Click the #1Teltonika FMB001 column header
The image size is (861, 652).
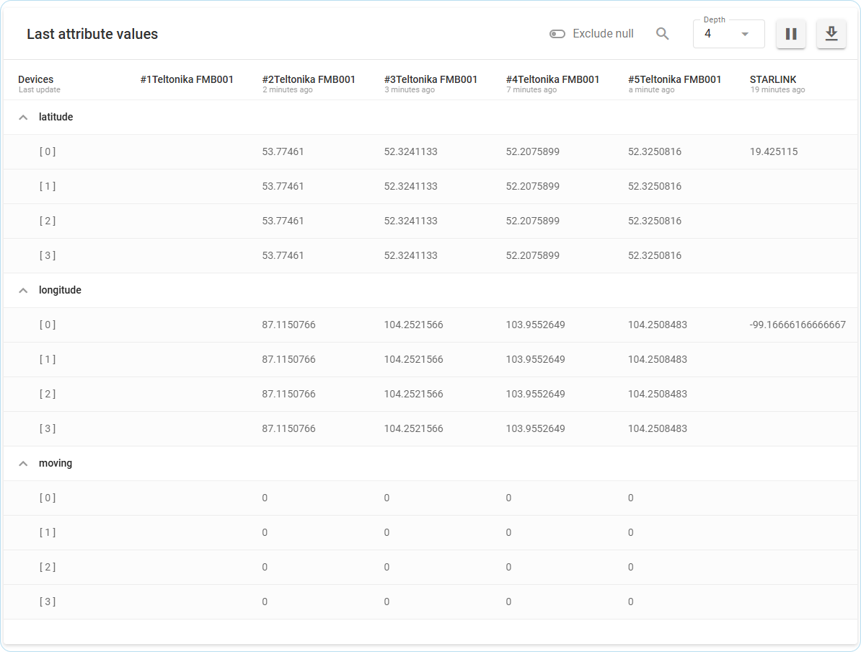click(x=187, y=80)
